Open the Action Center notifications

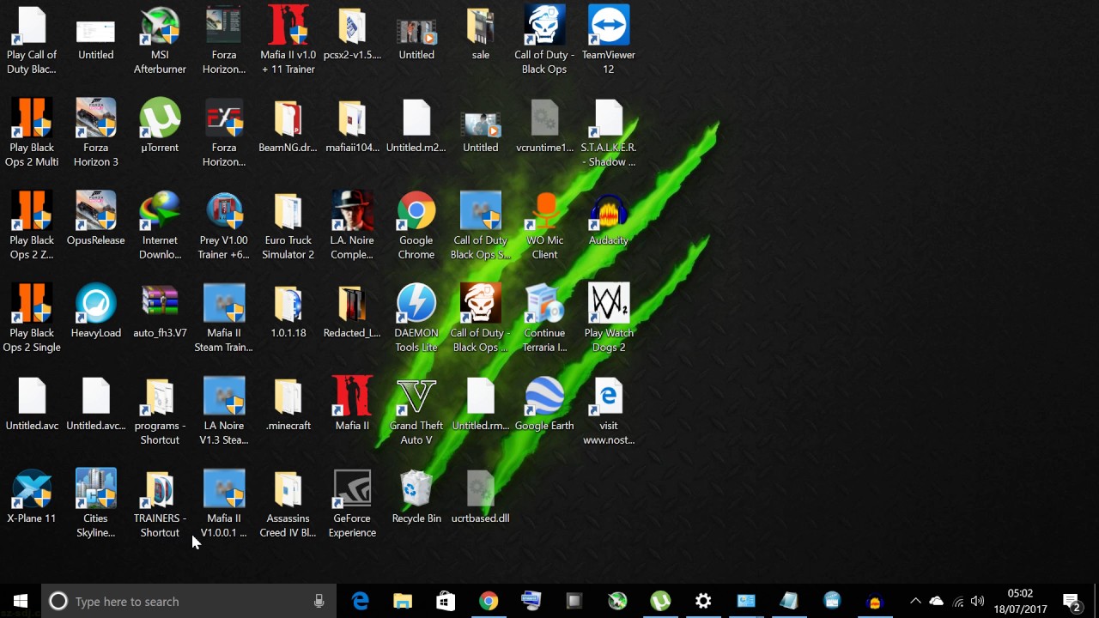pyautogui.click(x=1072, y=601)
